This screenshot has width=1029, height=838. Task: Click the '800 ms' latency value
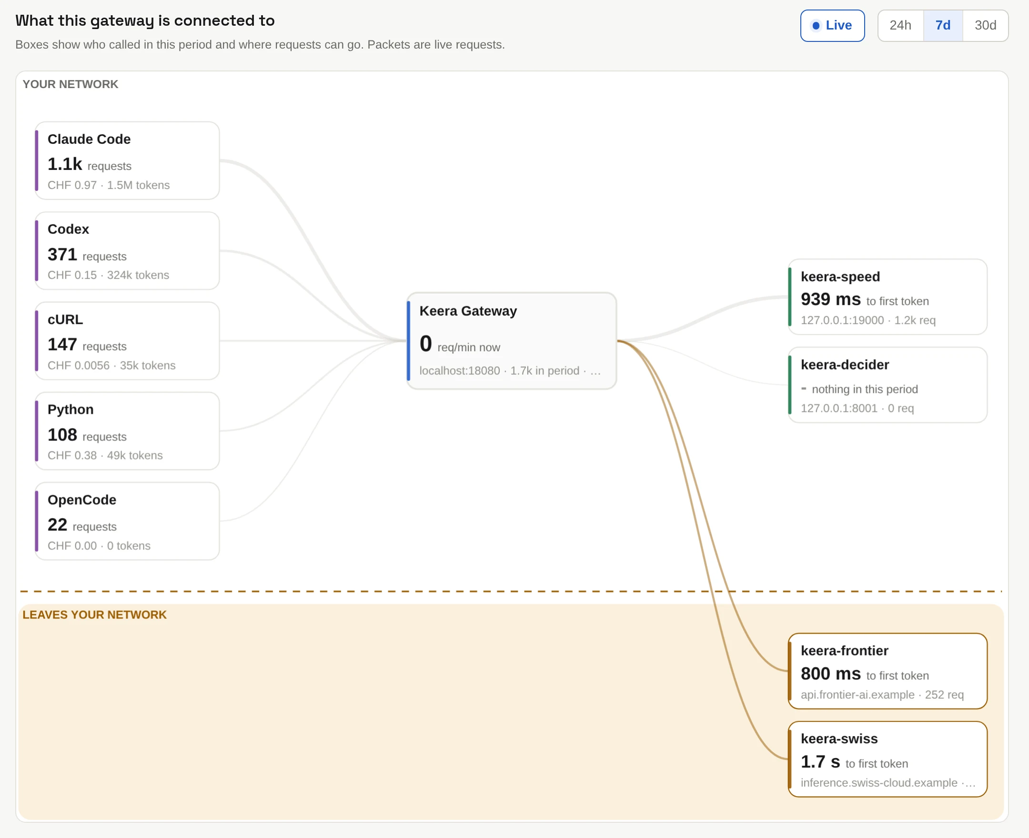tap(830, 674)
